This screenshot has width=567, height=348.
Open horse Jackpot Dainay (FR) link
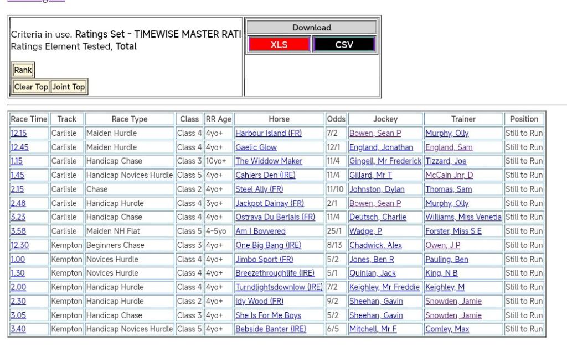(270, 203)
